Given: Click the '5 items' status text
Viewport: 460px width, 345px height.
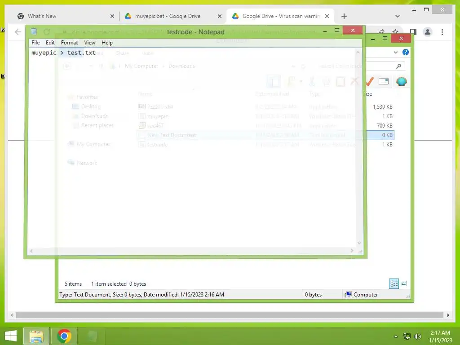Looking at the screenshot, I should point(73,284).
